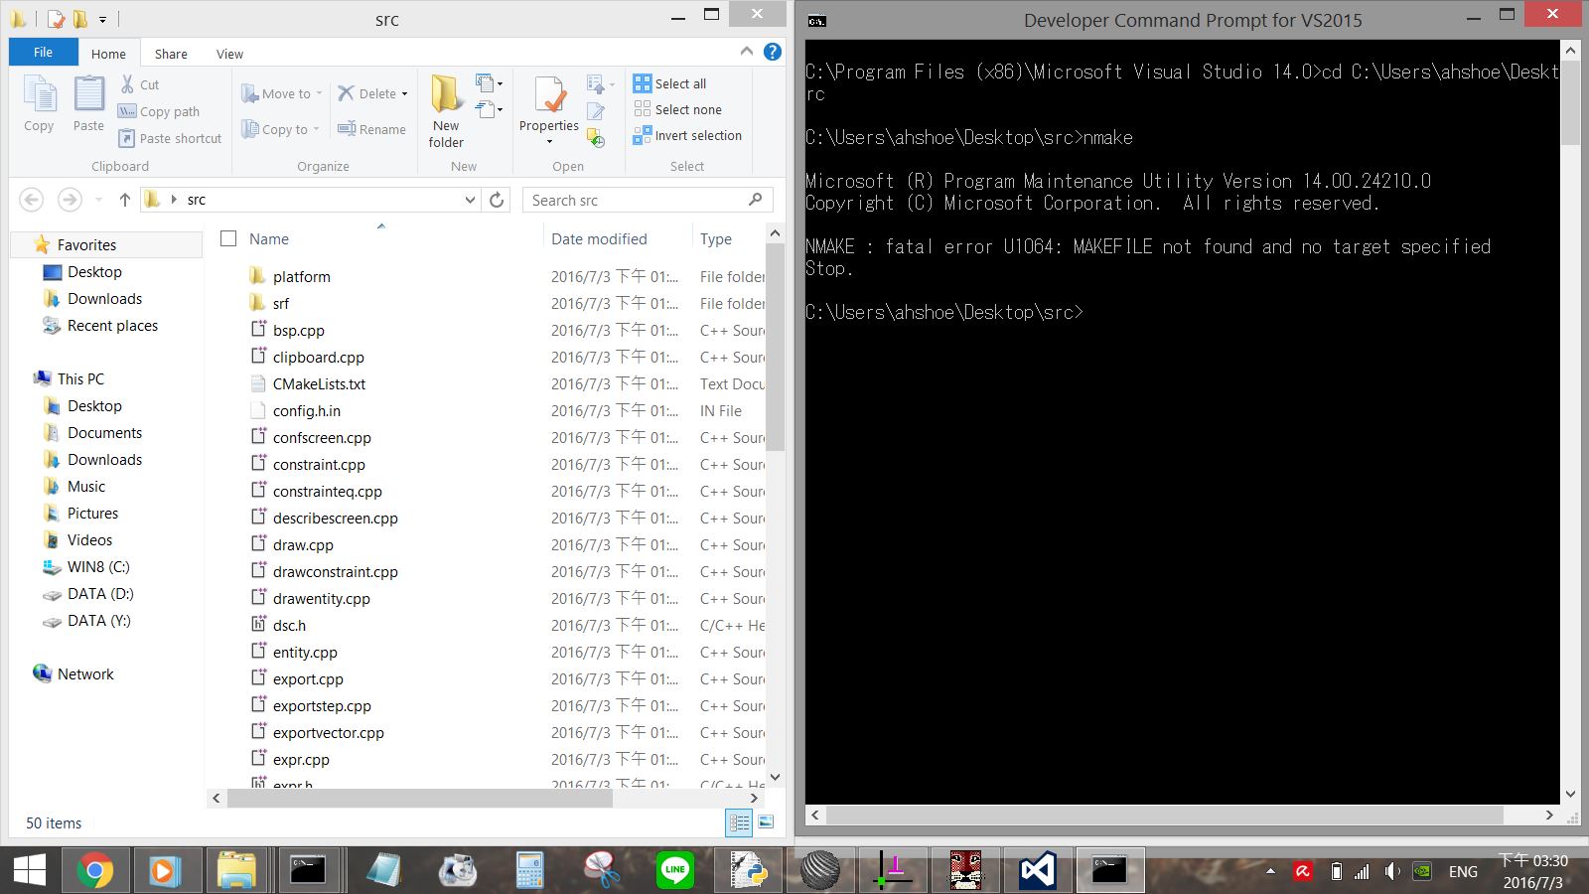Image resolution: width=1589 pixels, height=894 pixels.
Task: Go Up one folder level
Action: click(x=124, y=200)
